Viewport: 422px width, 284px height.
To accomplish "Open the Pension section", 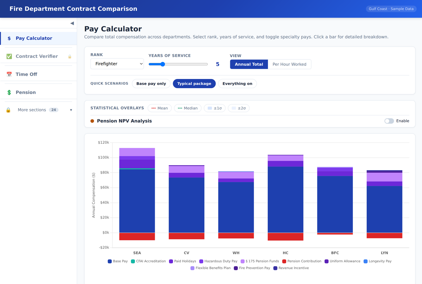I will [39, 92].
